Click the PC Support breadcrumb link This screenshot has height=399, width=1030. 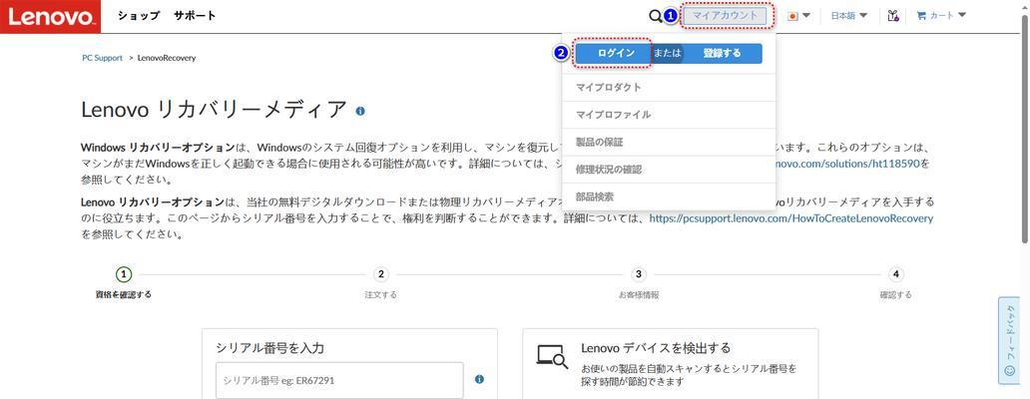click(103, 58)
